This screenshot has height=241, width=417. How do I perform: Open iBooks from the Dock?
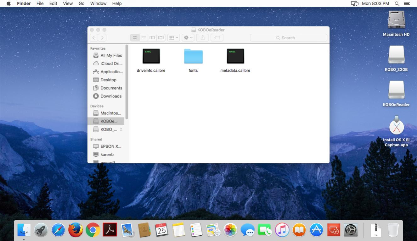tap(299, 230)
